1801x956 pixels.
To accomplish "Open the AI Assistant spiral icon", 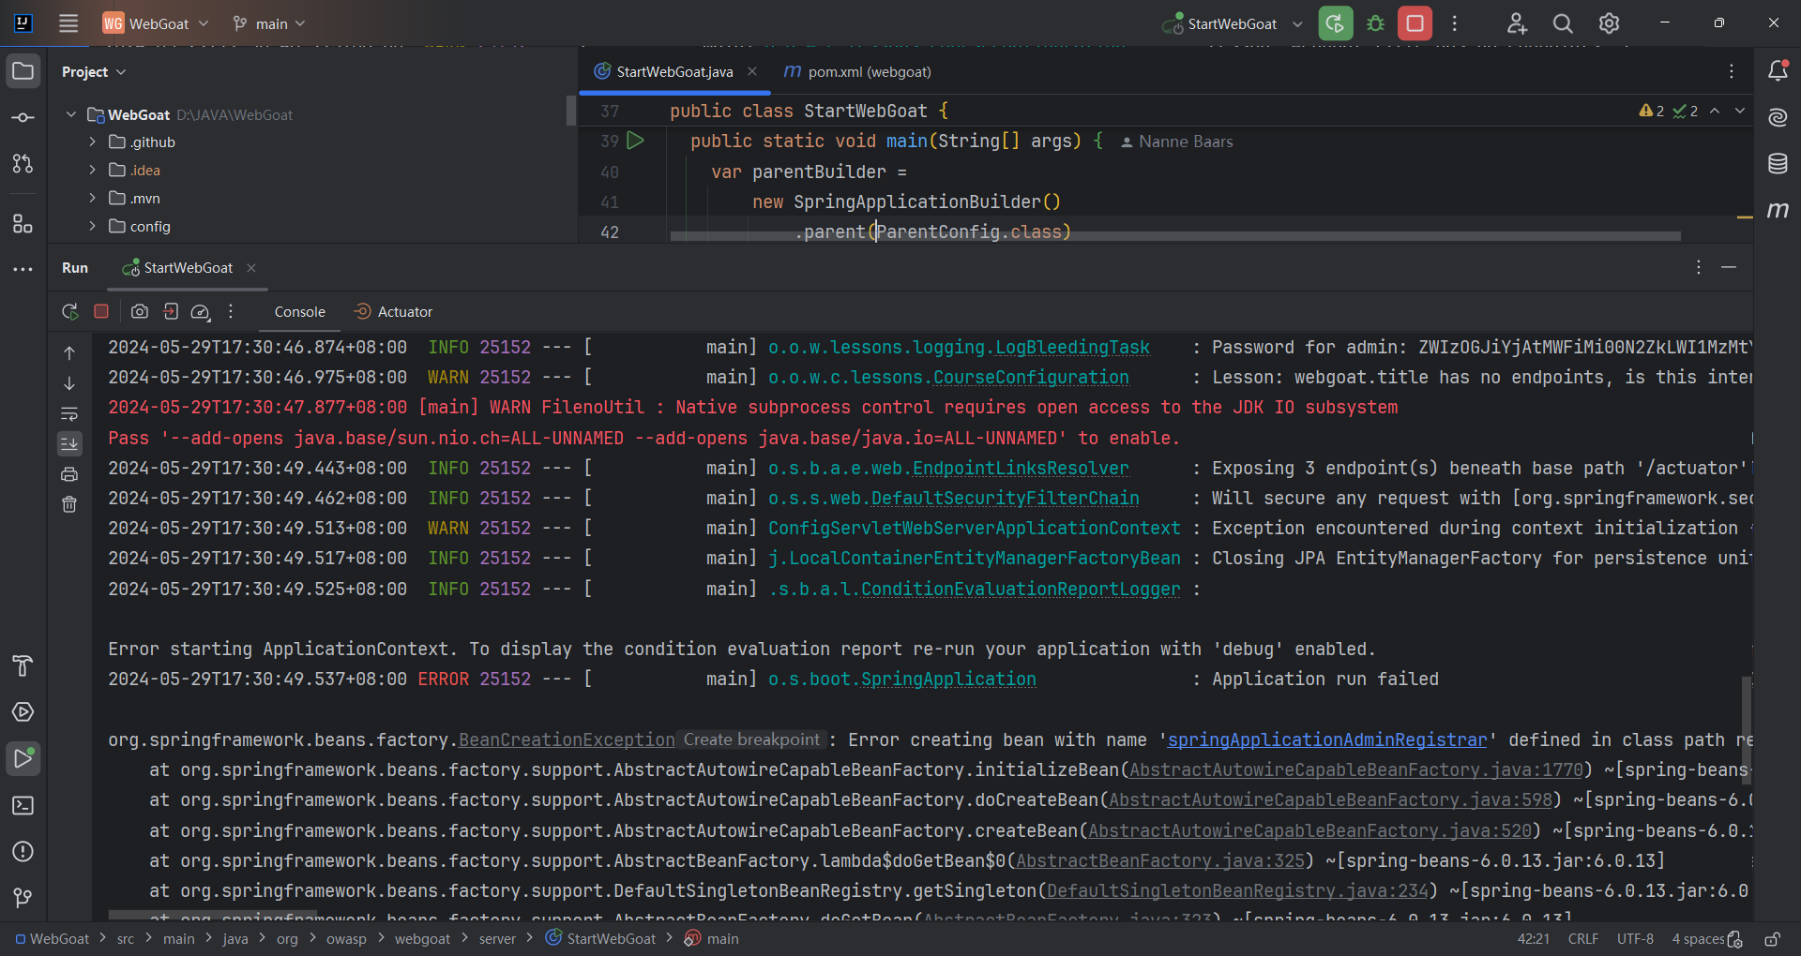I will coord(1778,118).
